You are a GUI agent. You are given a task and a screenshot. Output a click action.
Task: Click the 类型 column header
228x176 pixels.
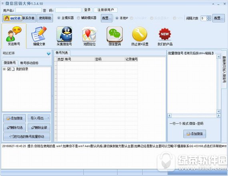[61, 59]
